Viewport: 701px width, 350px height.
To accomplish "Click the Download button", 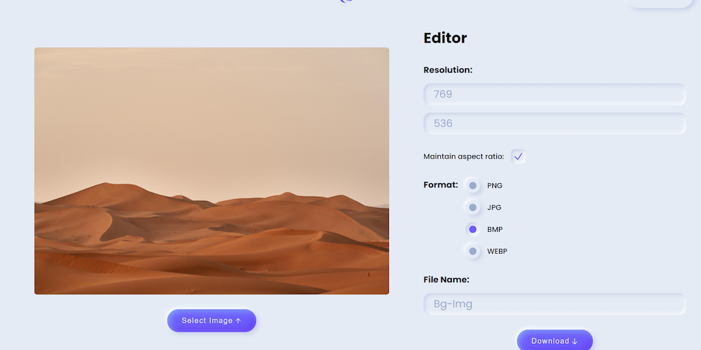I will [x=555, y=340].
